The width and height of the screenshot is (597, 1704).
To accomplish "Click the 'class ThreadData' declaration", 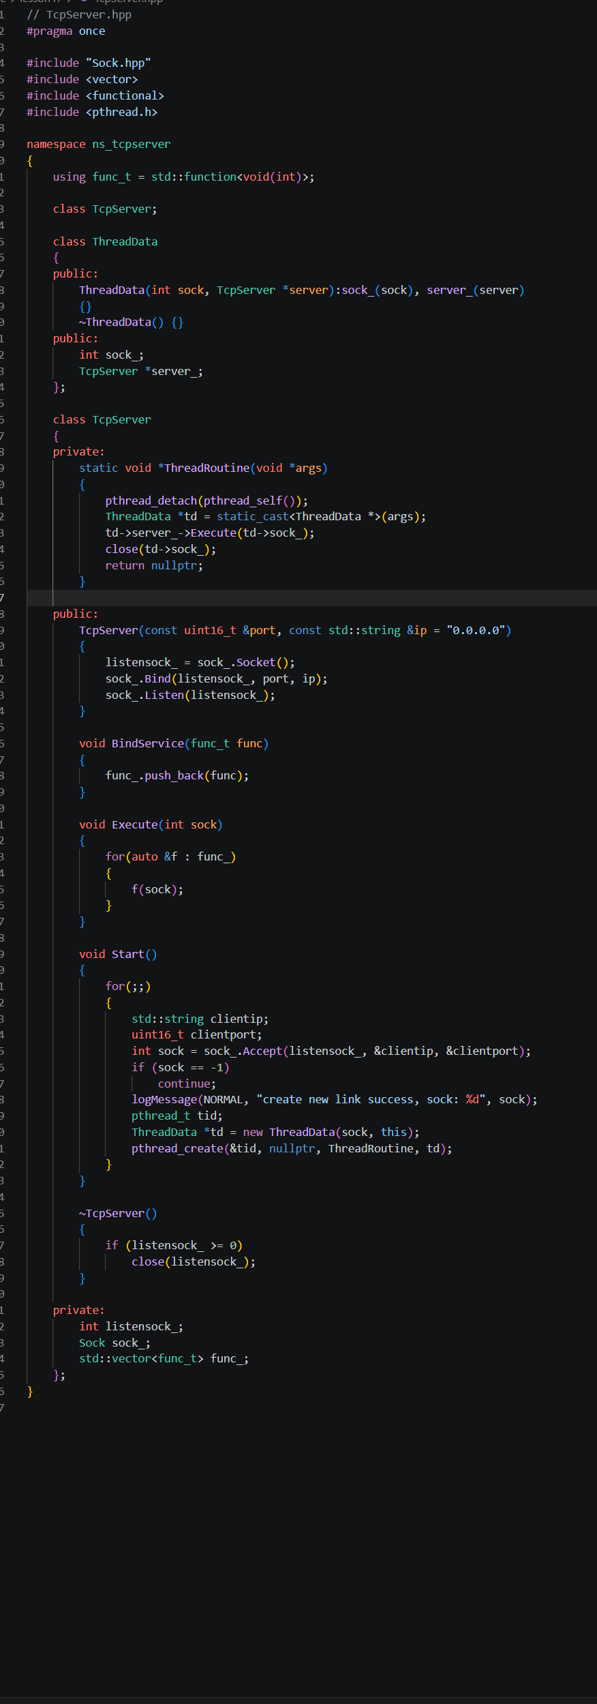I will point(105,242).
